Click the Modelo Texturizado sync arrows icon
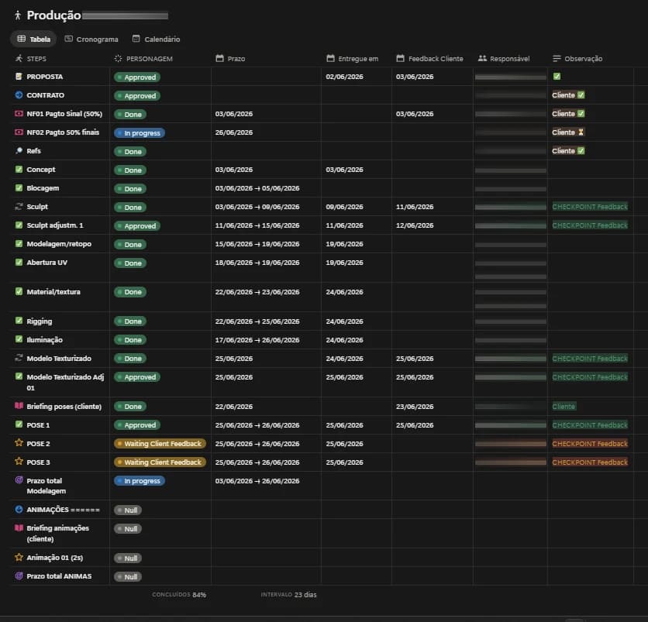Screen dimensions: 648x622 coord(19,358)
